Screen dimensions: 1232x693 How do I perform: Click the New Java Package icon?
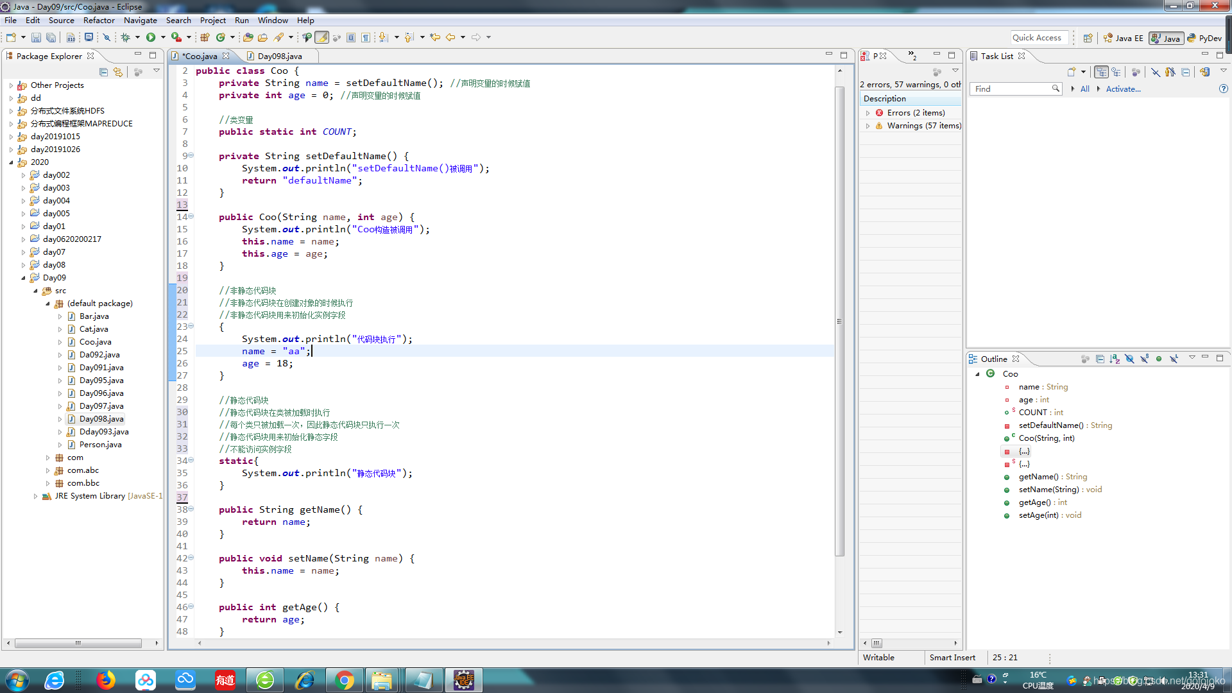205,37
